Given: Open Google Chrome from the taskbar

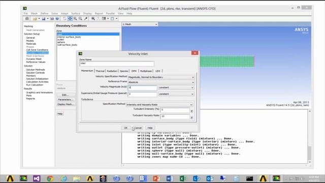Looking at the screenshot, I should 50,178.
